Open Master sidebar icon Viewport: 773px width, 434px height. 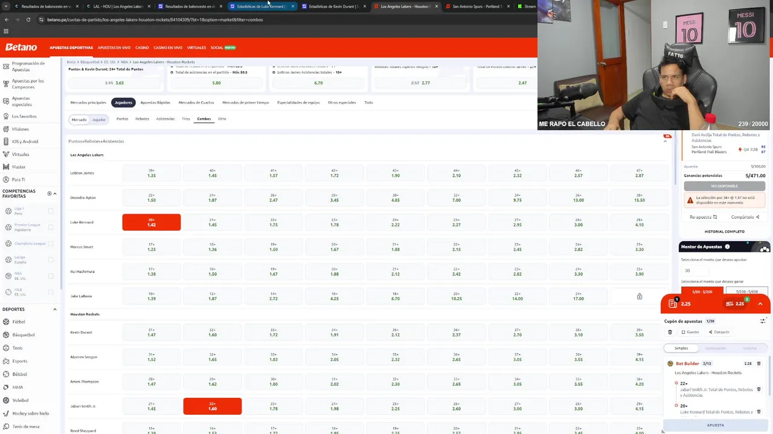[5, 167]
